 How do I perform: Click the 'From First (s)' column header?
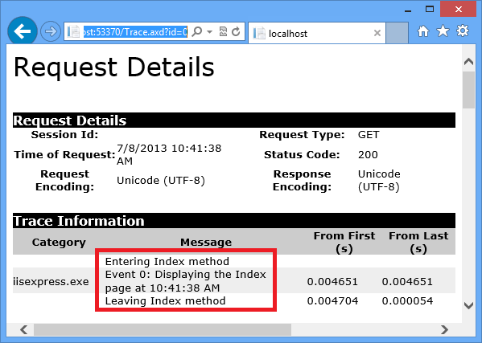tap(344, 242)
